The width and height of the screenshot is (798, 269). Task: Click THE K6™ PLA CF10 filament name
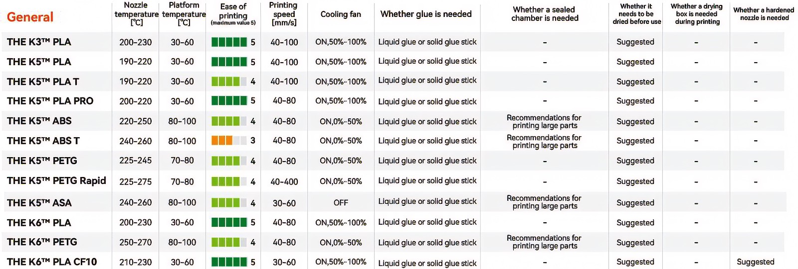click(52, 262)
